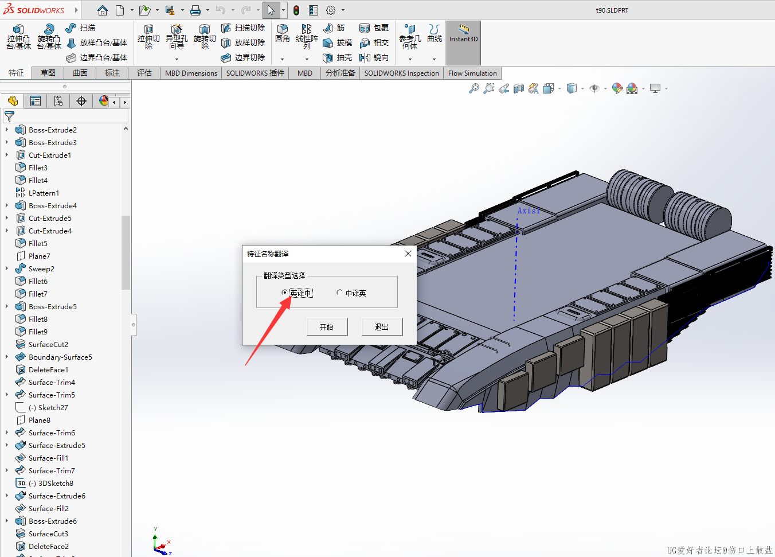Choose the 边界凸台/基体 boundary boss tool
The height and width of the screenshot is (557, 775).
tap(97, 57)
